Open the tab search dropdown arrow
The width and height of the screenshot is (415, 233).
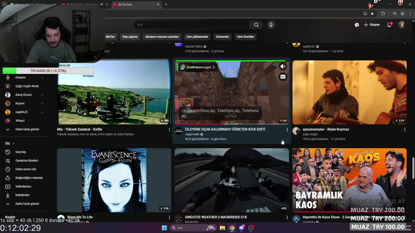point(4,5)
